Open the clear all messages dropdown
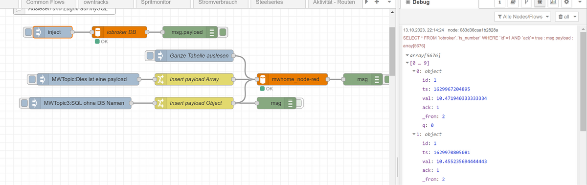The image size is (587, 185). [567, 17]
